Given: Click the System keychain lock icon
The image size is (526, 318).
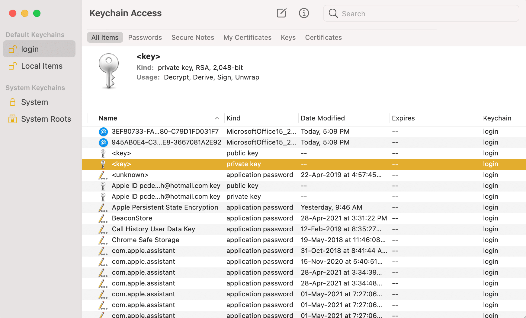Looking at the screenshot, I should click(13, 102).
